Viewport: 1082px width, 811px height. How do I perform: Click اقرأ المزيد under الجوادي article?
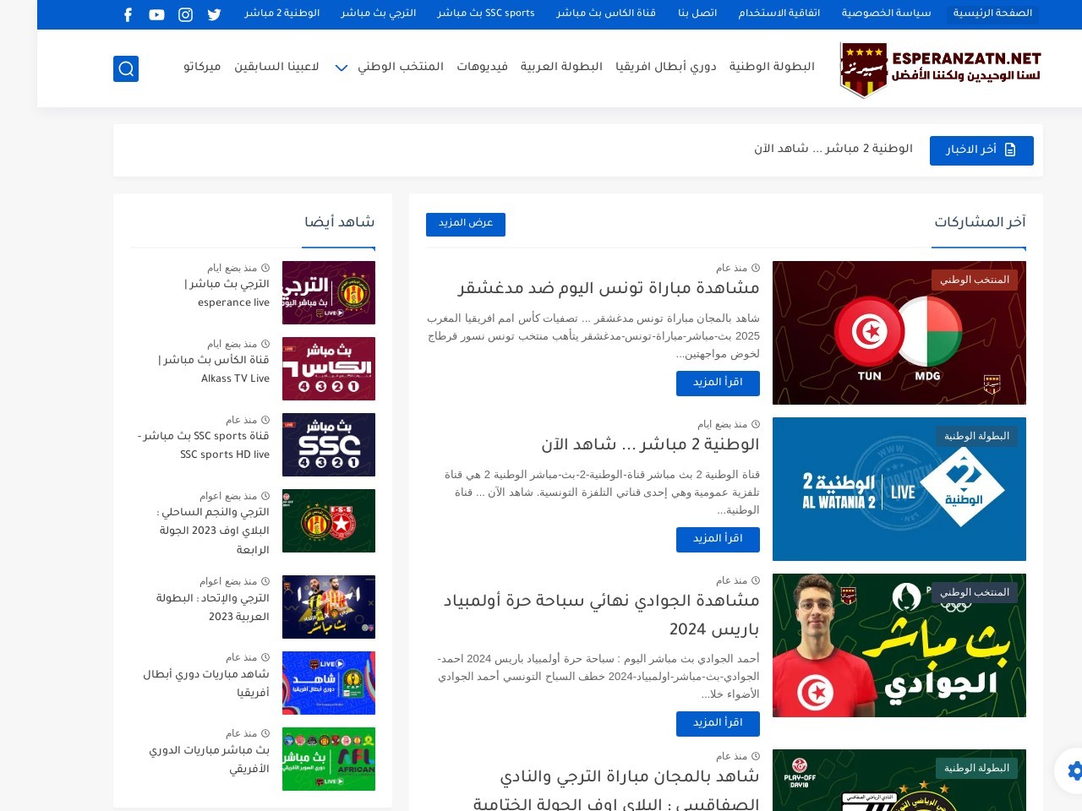718,723
